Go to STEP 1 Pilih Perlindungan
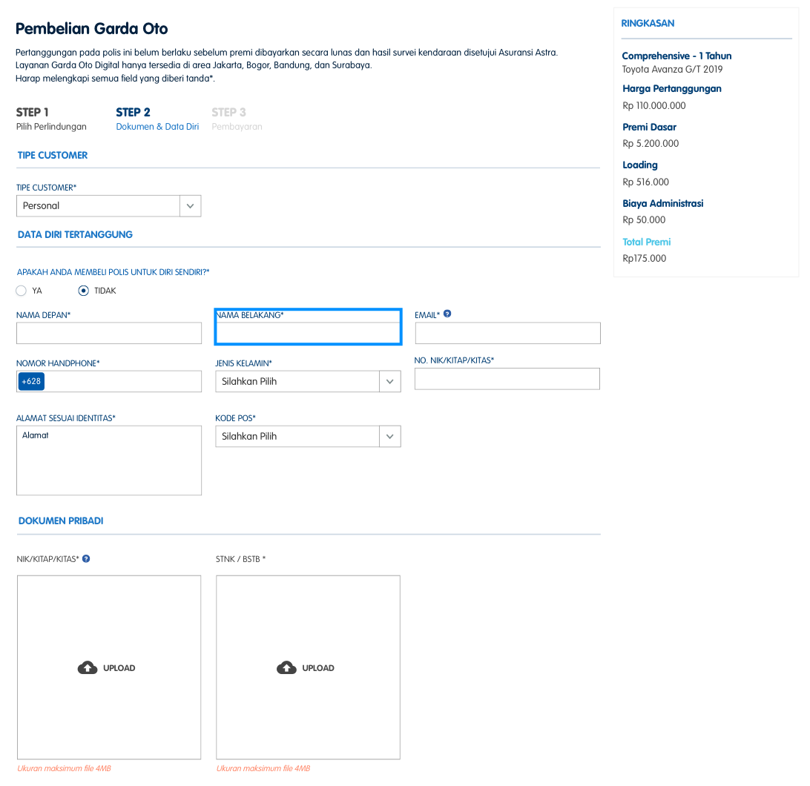810x786 pixels. [x=51, y=119]
